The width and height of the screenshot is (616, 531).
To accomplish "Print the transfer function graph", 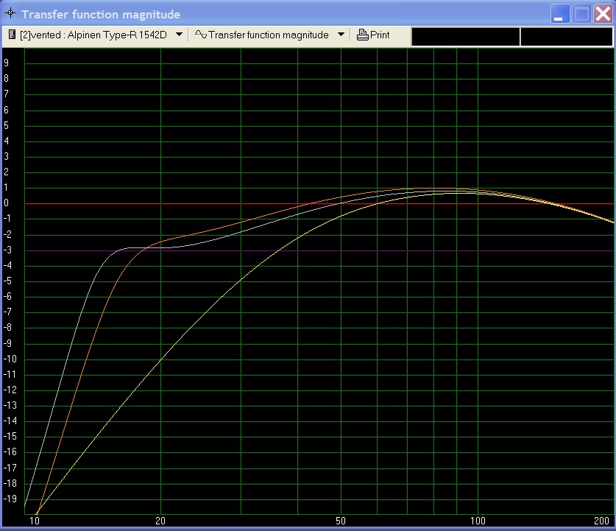I will pyautogui.click(x=373, y=35).
